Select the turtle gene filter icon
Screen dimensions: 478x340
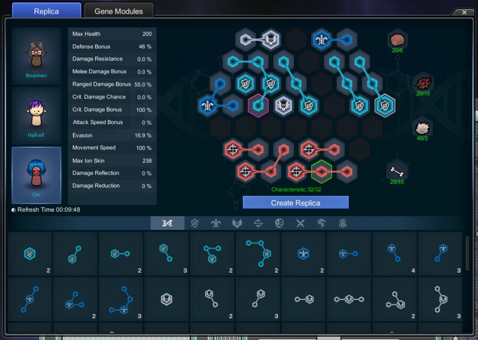(215, 223)
